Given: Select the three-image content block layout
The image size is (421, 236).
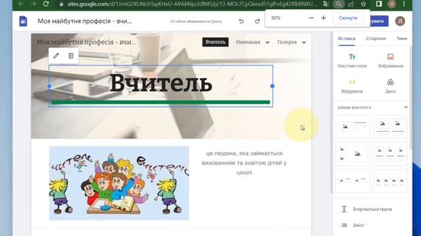Looking at the screenshot, I should (390, 154).
